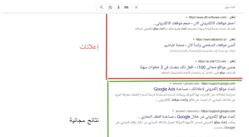
Task: Start voice search with microphone icon
Action: click(x=118, y=7)
